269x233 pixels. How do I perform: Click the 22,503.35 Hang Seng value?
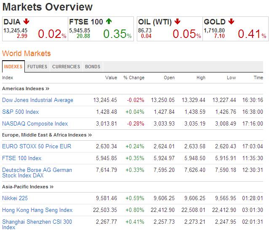coord(105,210)
